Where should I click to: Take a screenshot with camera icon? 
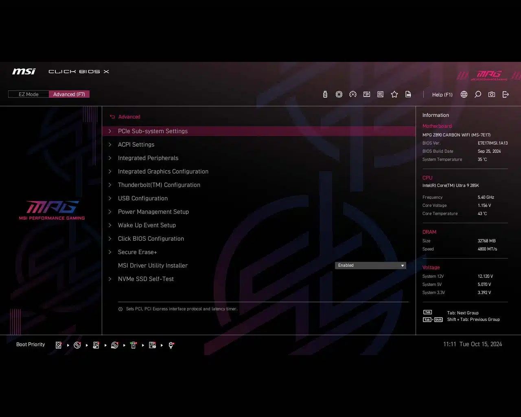492,94
